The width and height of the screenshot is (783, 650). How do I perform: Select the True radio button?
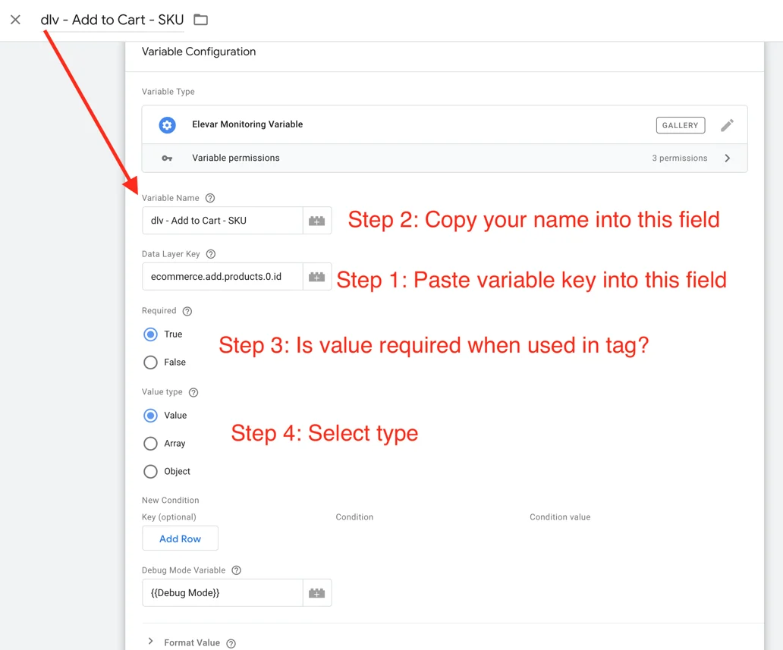150,334
